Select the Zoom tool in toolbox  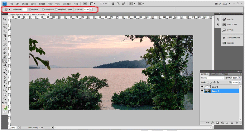(5, 99)
